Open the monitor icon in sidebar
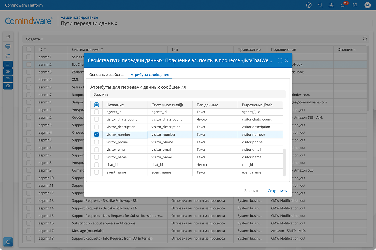 pos(8,47)
